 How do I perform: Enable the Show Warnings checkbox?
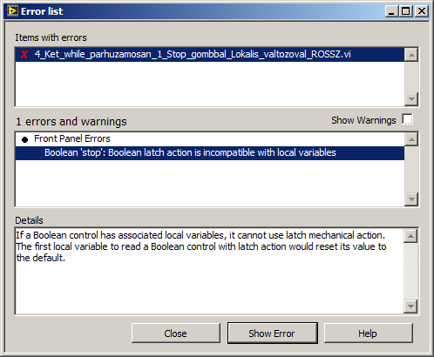coord(407,119)
